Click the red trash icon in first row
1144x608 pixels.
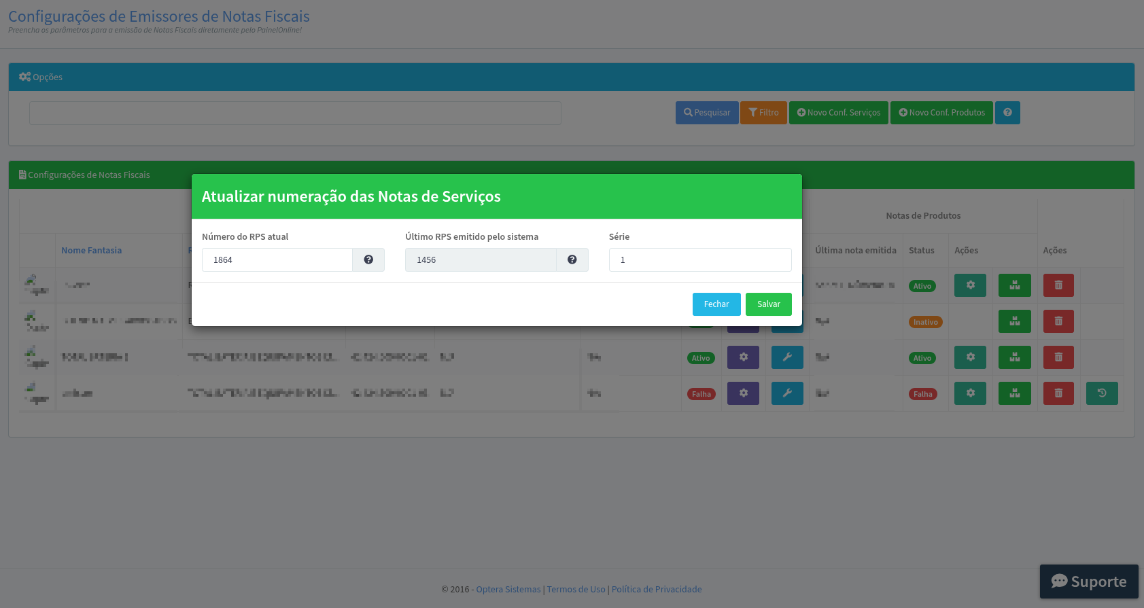click(x=1058, y=285)
